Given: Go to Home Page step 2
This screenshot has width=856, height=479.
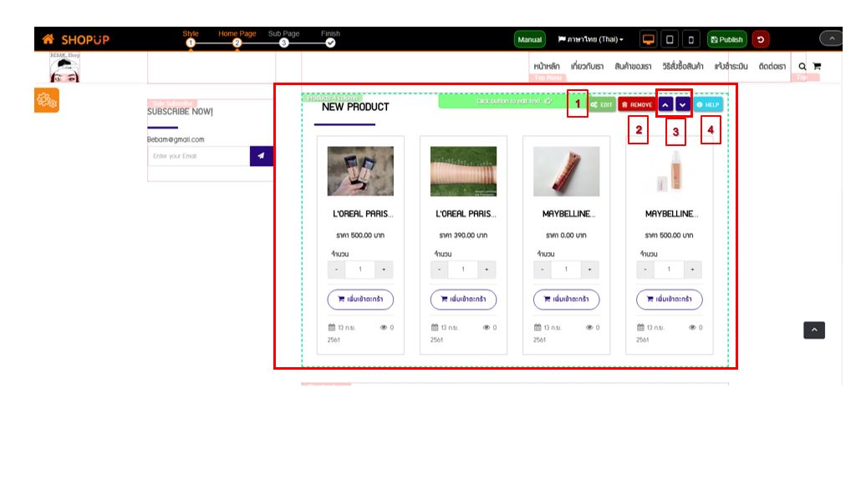Looking at the screenshot, I should pos(237,43).
